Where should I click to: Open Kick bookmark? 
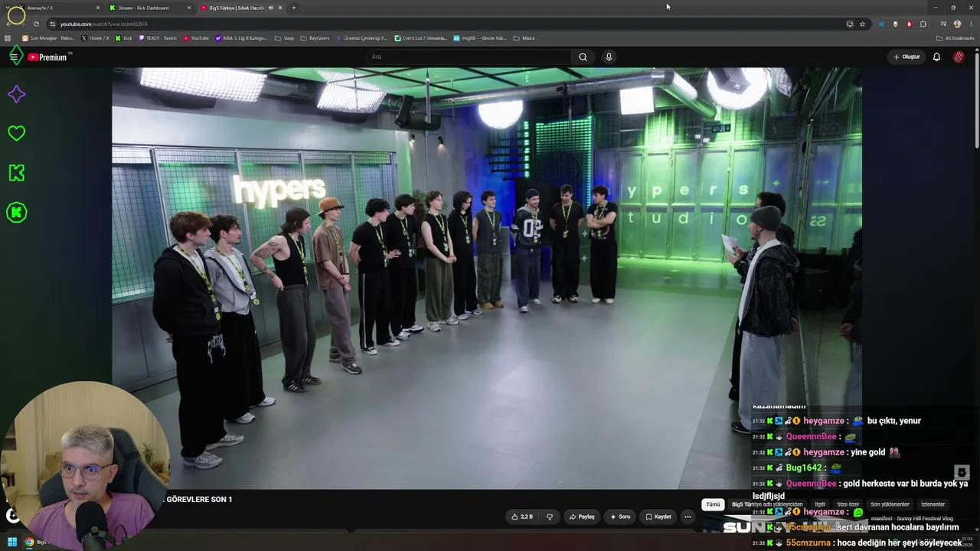coord(124,38)
